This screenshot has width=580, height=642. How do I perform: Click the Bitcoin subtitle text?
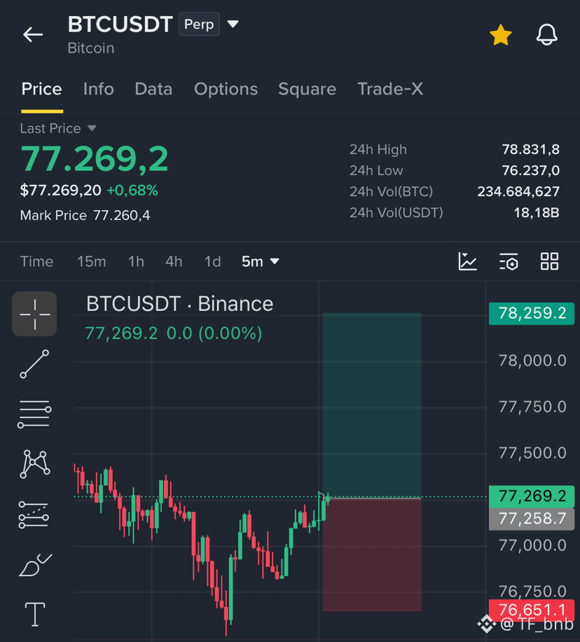91,48
